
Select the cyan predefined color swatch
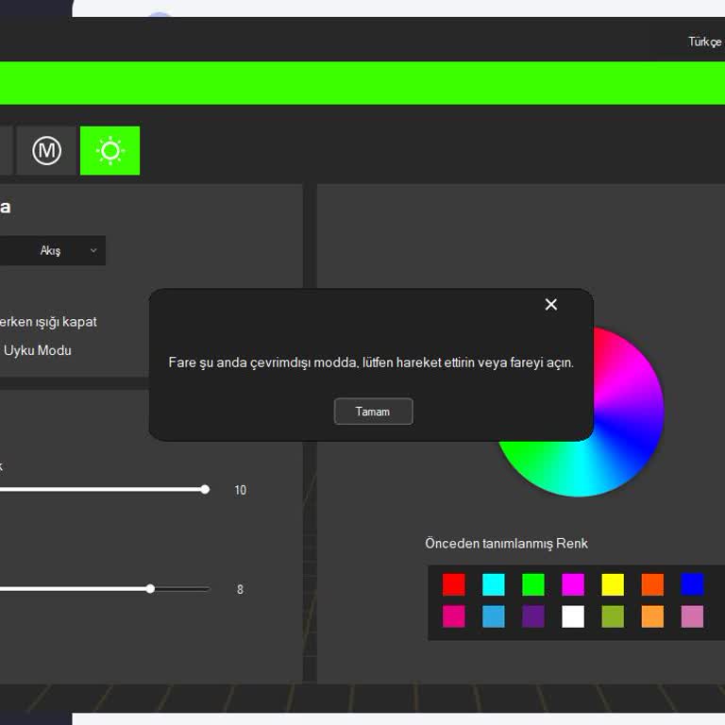point(494,584)
